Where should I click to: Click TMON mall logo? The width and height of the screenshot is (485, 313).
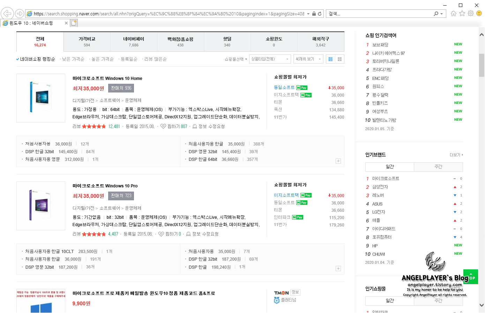coord(281,293)
